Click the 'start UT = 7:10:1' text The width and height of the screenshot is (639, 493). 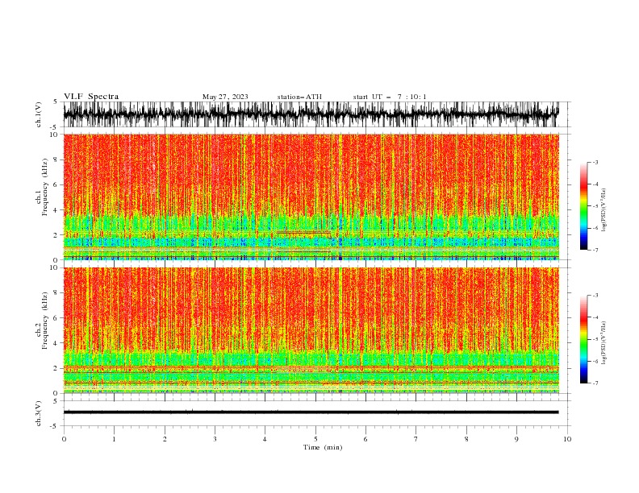coord(390,97)
